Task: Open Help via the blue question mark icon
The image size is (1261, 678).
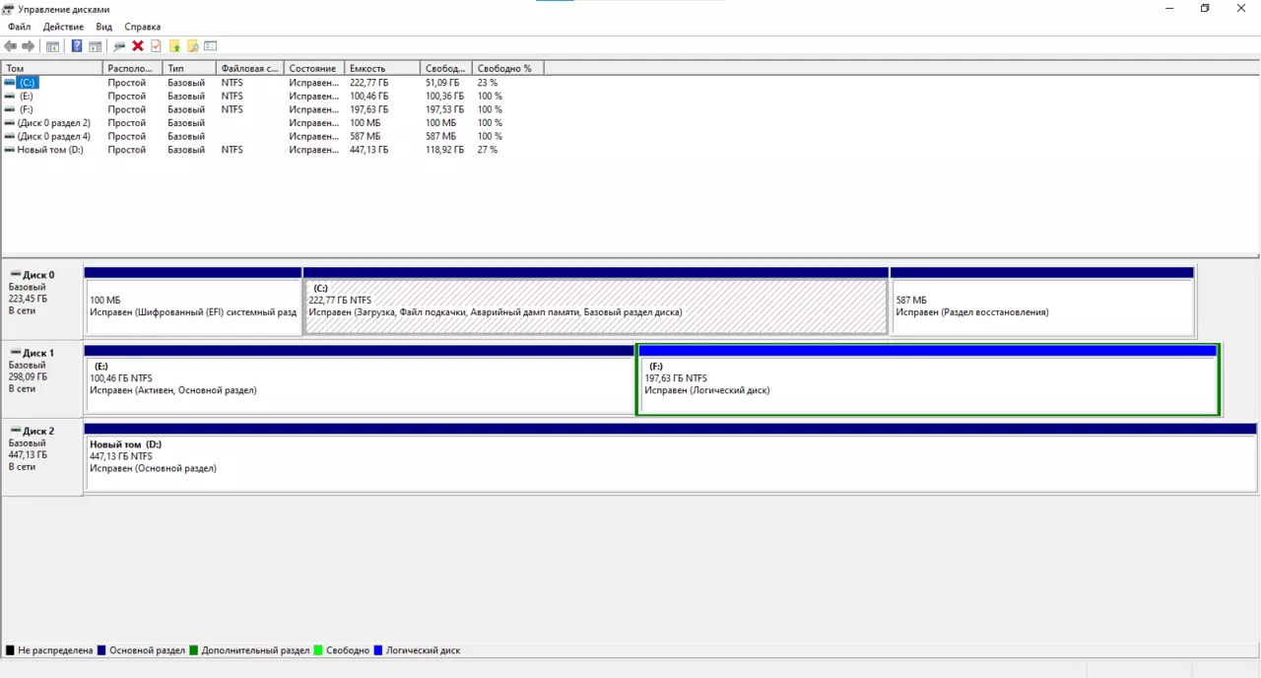Action: point(77,46)
